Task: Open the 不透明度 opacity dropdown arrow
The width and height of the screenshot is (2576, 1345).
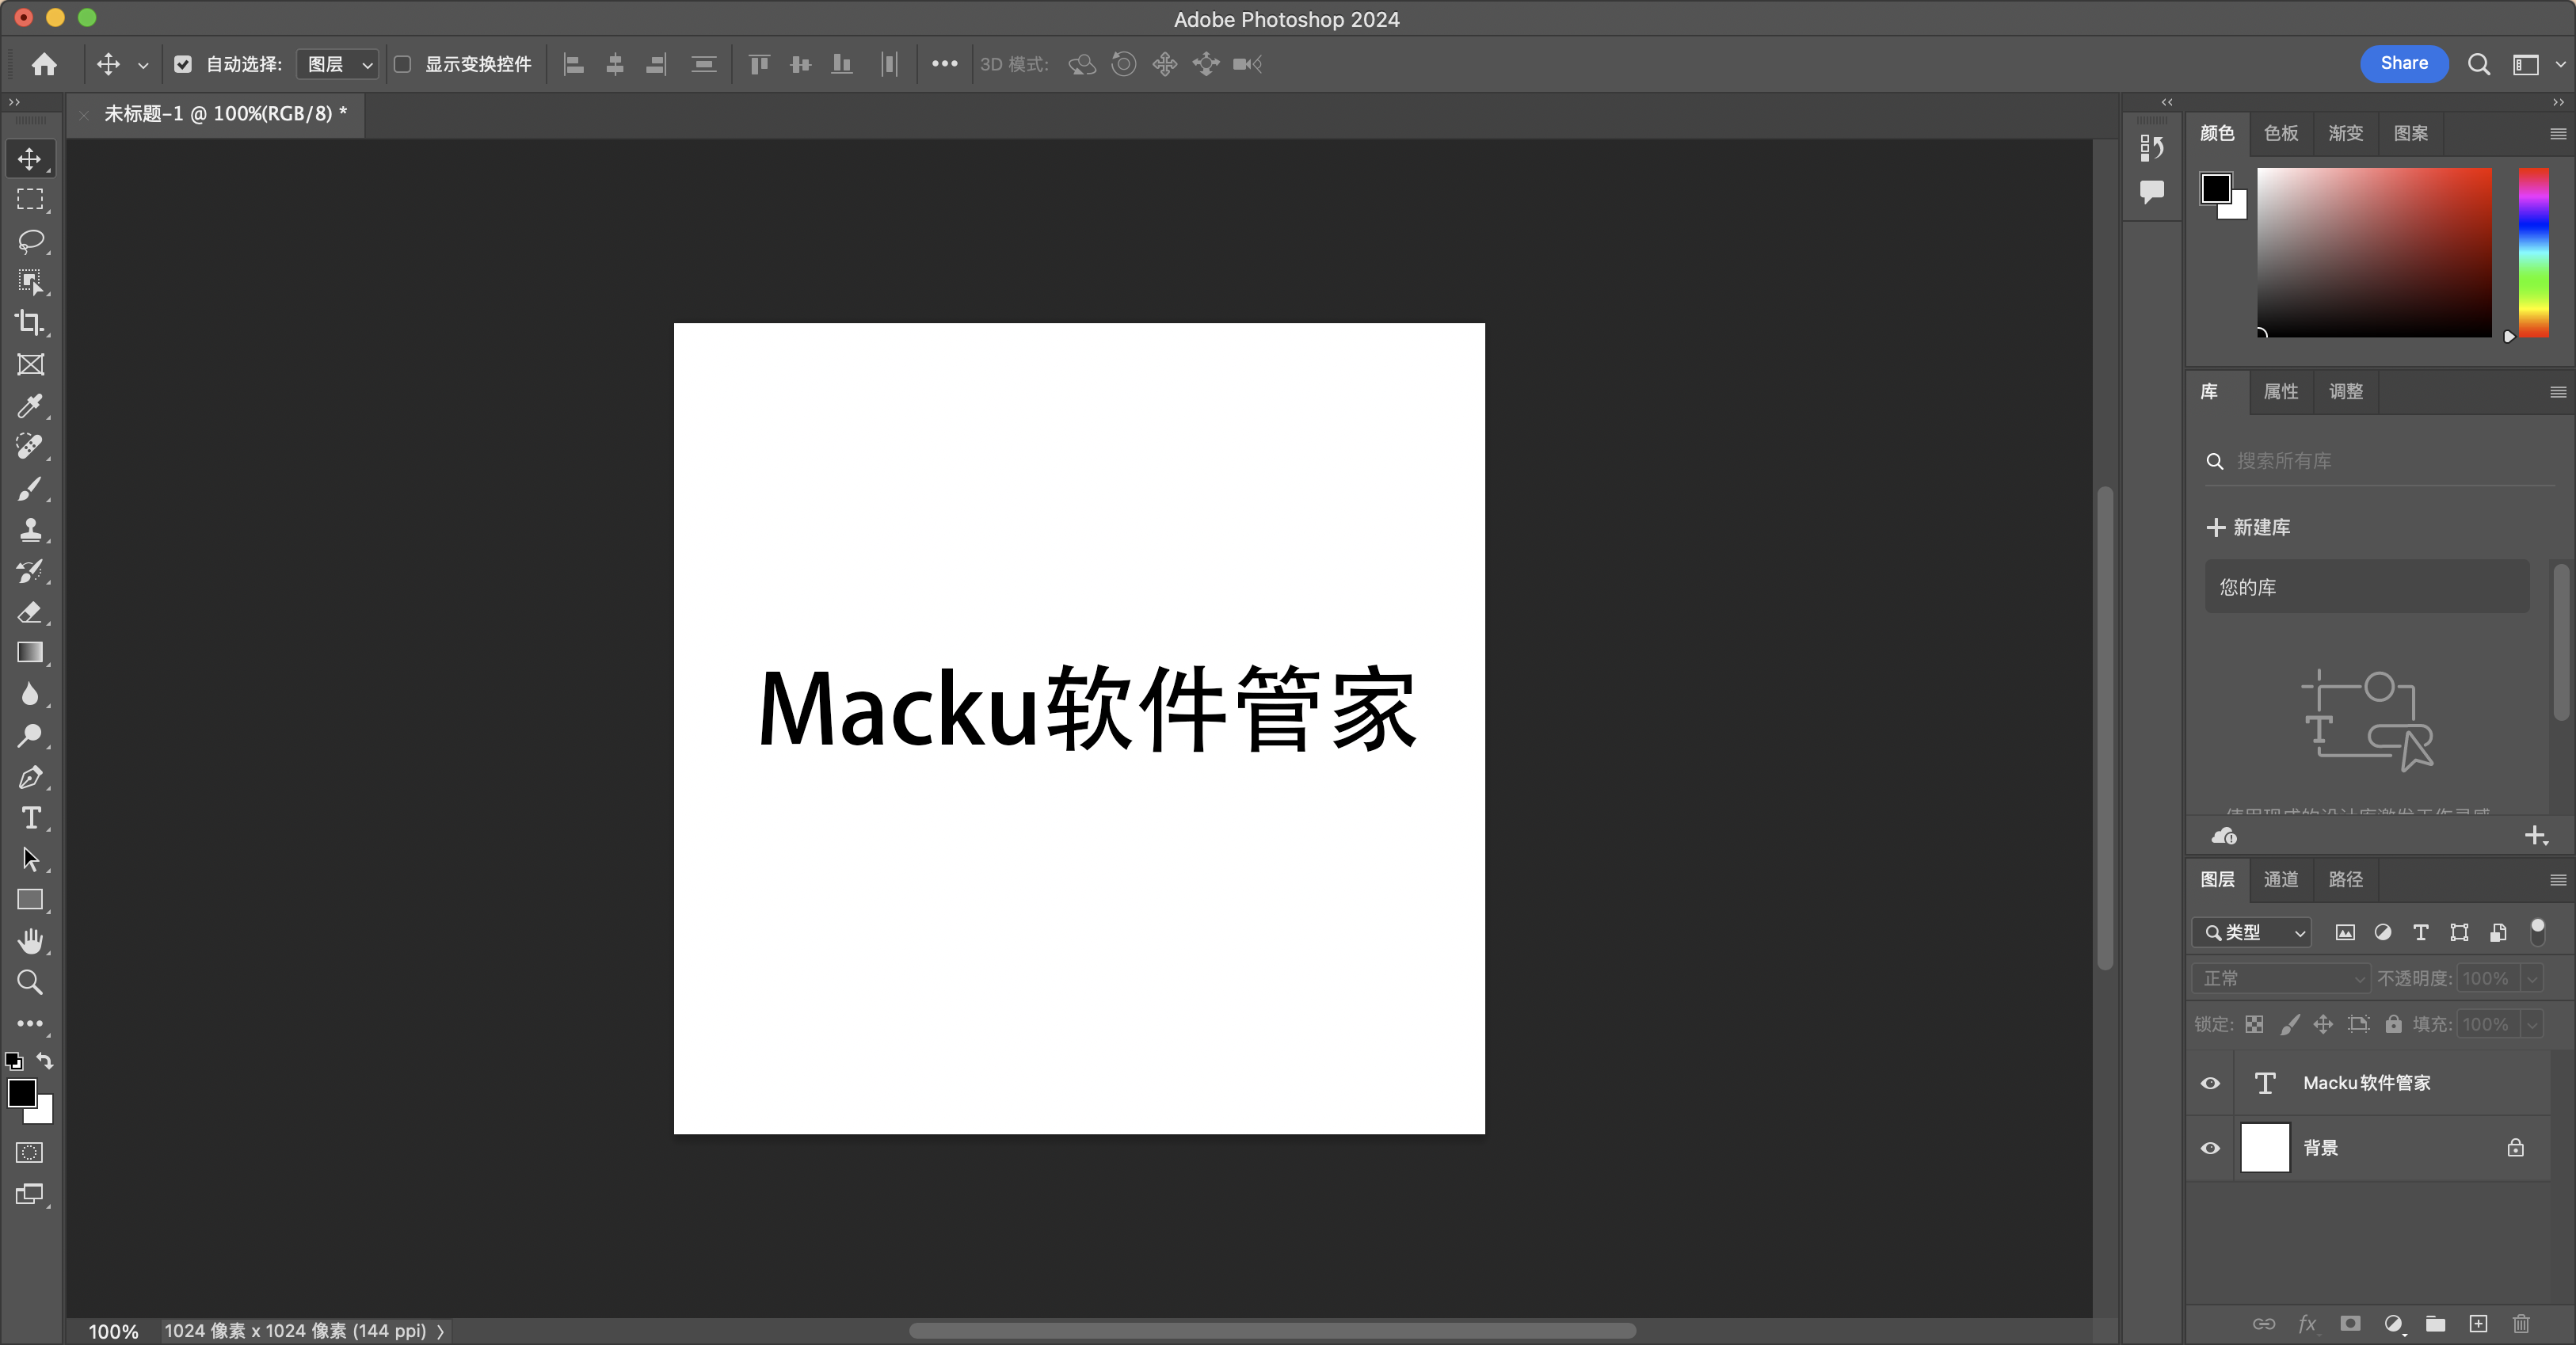Action: click(2532, 978)
